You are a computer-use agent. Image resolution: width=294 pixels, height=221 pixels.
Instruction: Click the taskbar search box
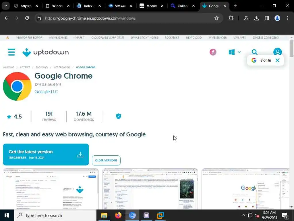point(55,215)
